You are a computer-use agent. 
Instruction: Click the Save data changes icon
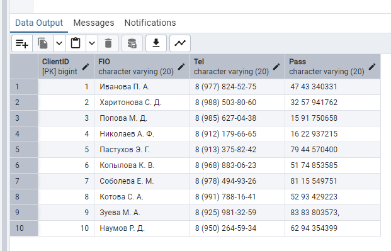point(132,43)
